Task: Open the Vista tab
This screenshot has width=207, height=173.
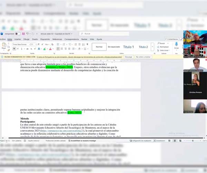Action: click(x=92, y=39)
